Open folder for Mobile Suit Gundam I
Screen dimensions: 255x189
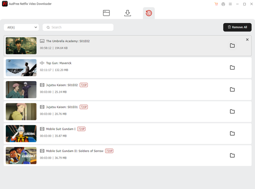pos(232,134)
